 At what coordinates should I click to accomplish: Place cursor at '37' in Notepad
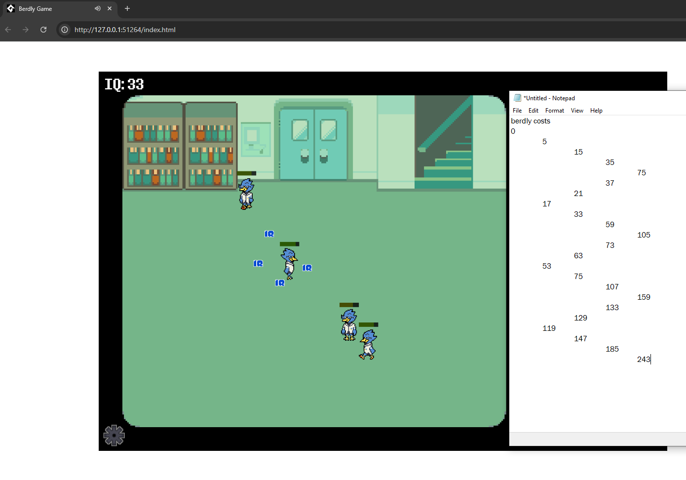click(x=610, y=183)
